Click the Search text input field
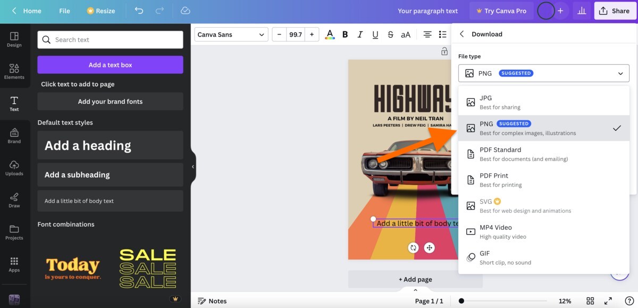Viewport: 638px width, 308px height. (x=110, y=39)
